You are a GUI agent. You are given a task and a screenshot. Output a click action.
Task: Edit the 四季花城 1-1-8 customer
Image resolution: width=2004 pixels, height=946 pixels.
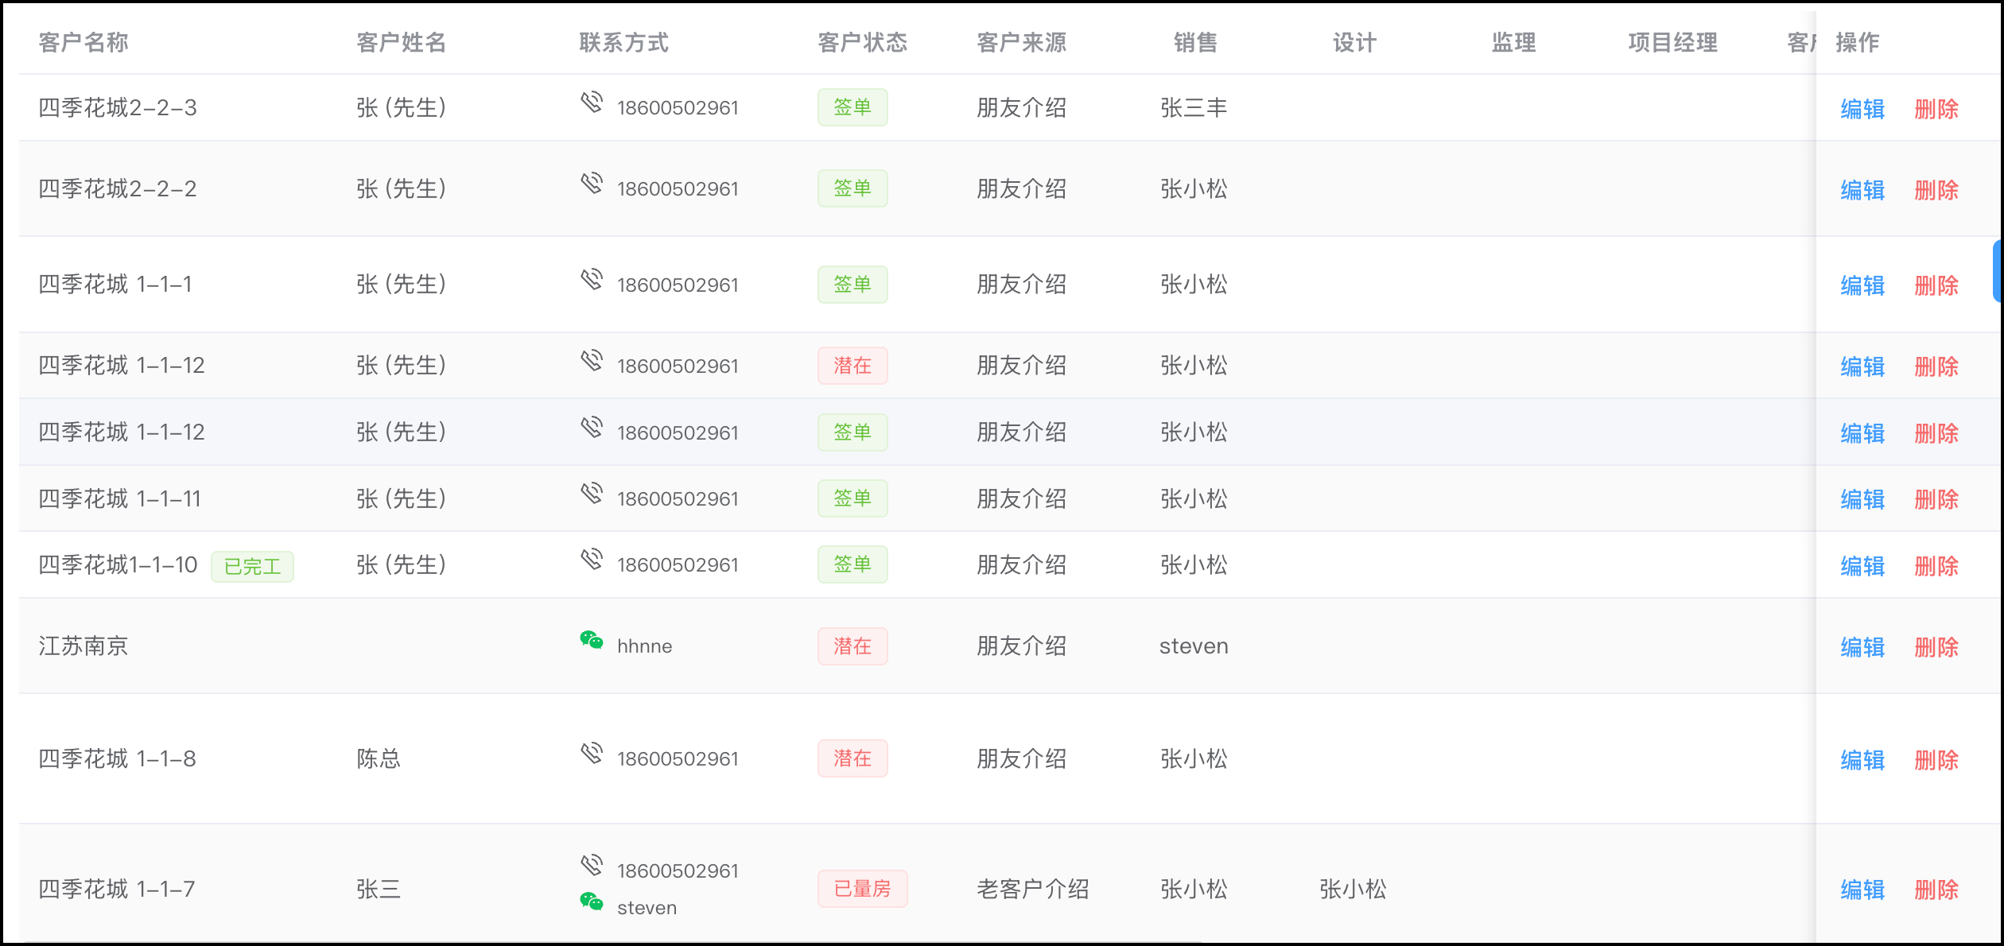tap(1862, 760)
